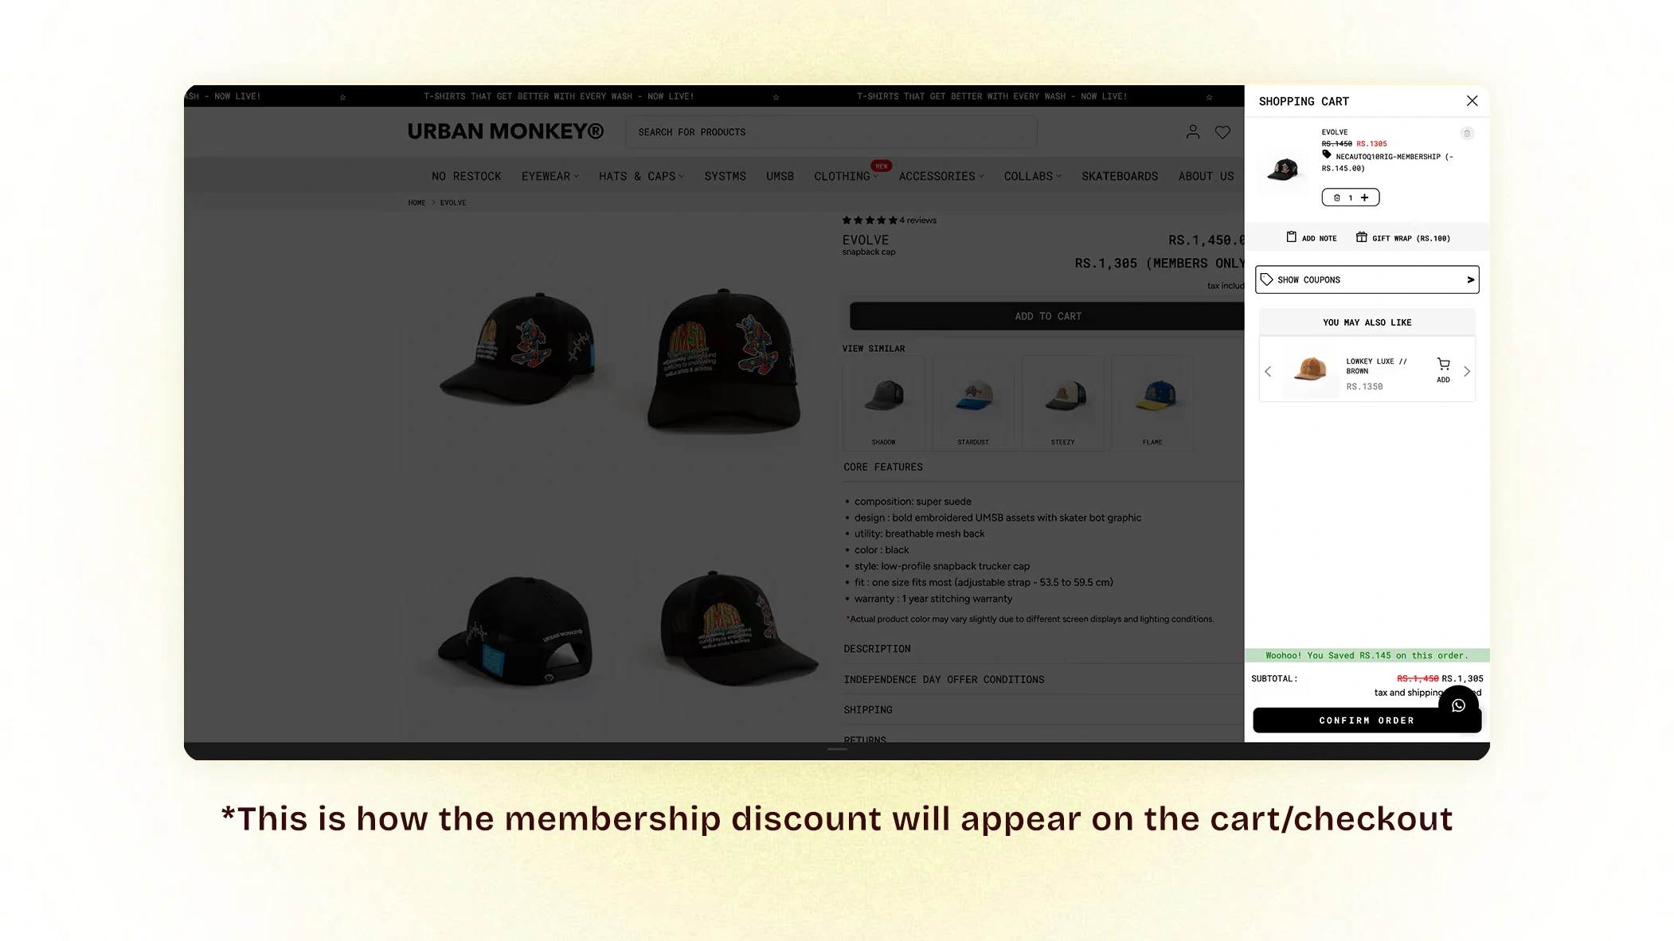Select Gift Wrap option icon

point(1361,237)
